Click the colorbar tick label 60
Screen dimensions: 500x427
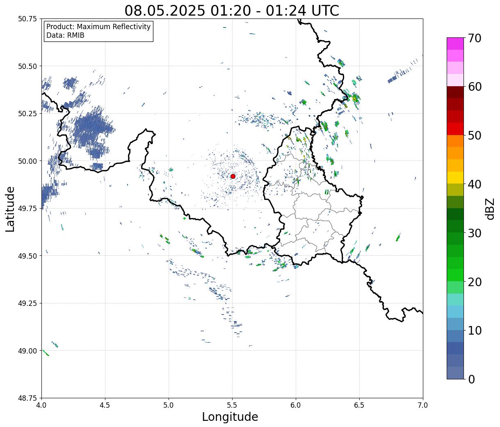coord(475,87)
